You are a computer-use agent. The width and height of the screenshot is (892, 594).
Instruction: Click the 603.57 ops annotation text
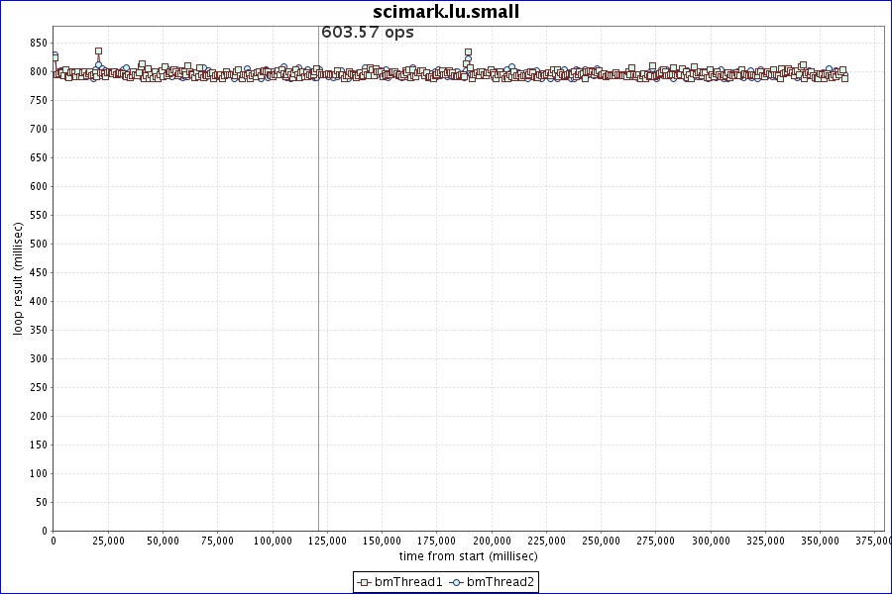click(x=368, y=33)
